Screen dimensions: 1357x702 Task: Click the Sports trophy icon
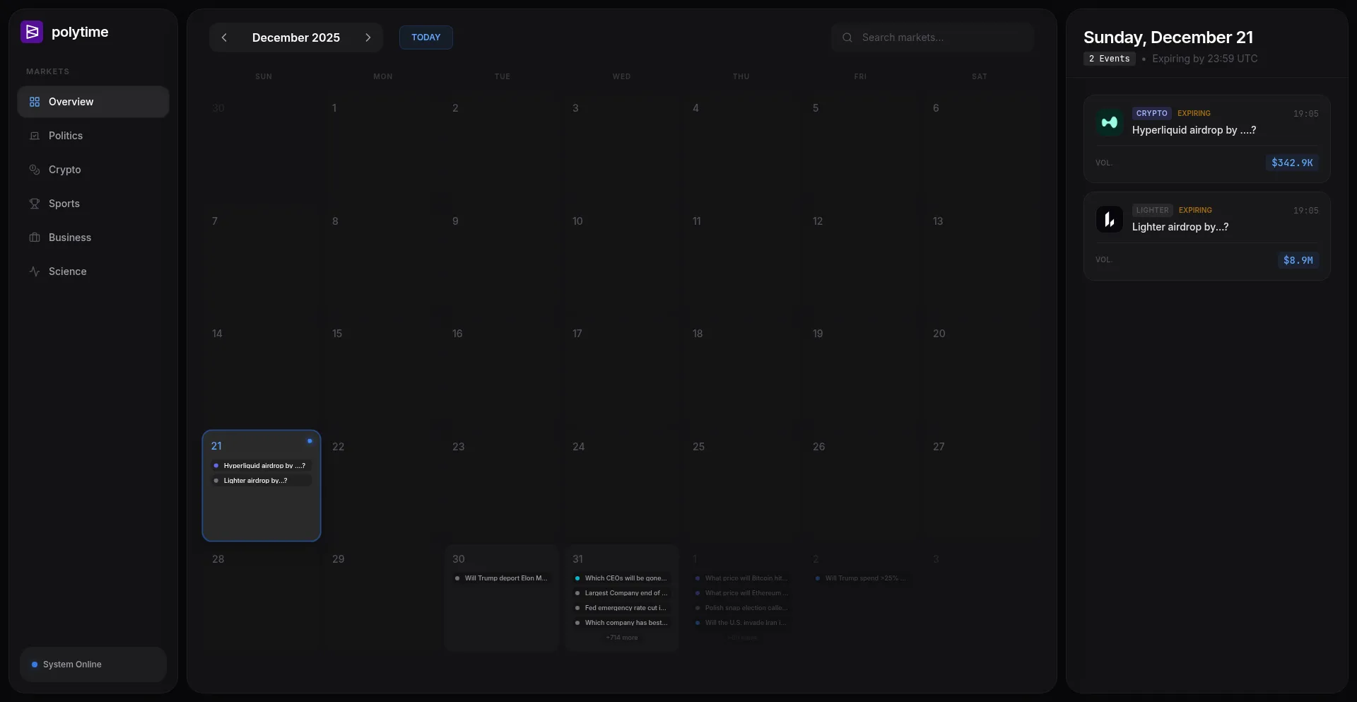pos(35,204)
